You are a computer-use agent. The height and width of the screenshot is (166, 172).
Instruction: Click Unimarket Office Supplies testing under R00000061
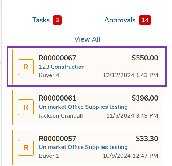point(83,107)
